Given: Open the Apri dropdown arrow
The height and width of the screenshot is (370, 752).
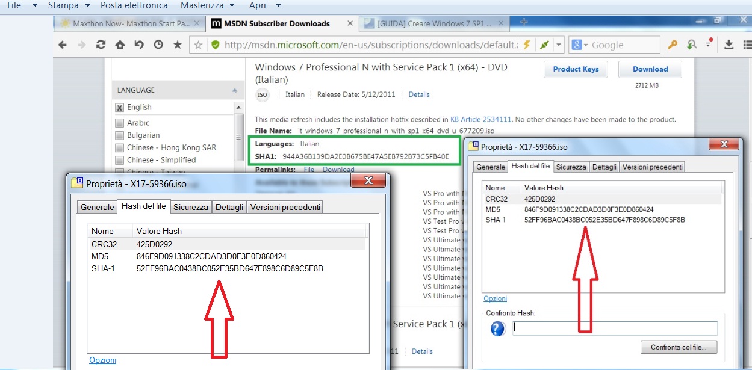Looking at the screenshot, I should [x=278, y=5].
